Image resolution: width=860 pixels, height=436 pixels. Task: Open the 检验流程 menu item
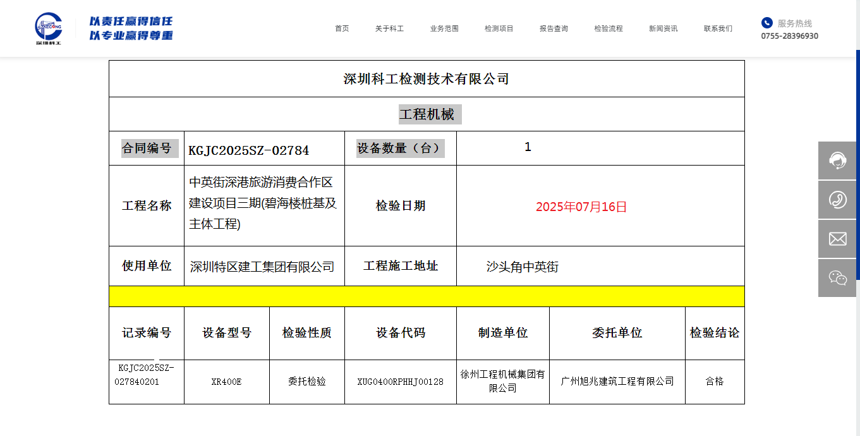coord(609,28)
